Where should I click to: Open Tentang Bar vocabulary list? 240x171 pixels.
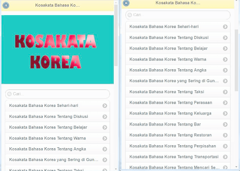tap(178, 124)
